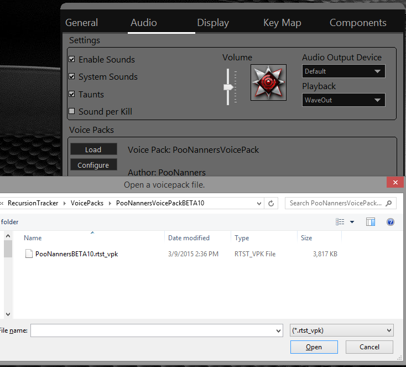Click the refresh button in address bar

point(271,203)
